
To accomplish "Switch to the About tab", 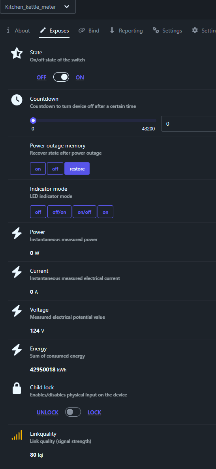I will [x=18, y=31].
